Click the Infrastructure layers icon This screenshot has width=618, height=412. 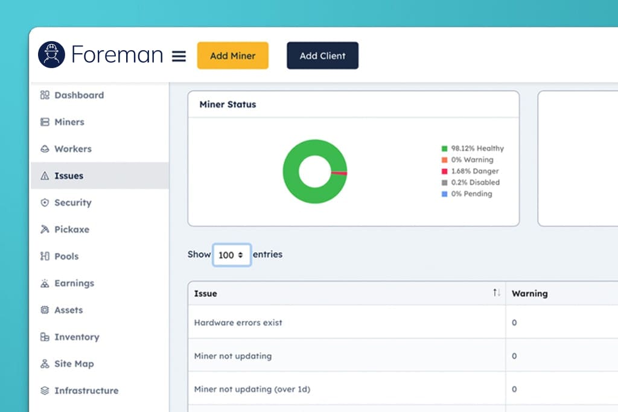[45, 390]
